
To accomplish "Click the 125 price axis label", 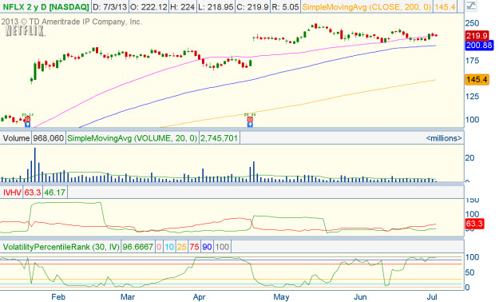I will pyautogui.click(x=472, y=96).
